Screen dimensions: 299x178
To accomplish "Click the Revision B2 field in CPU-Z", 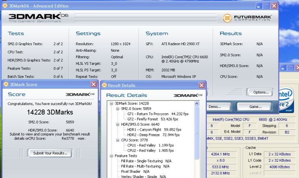I will [x=287, y=132].
